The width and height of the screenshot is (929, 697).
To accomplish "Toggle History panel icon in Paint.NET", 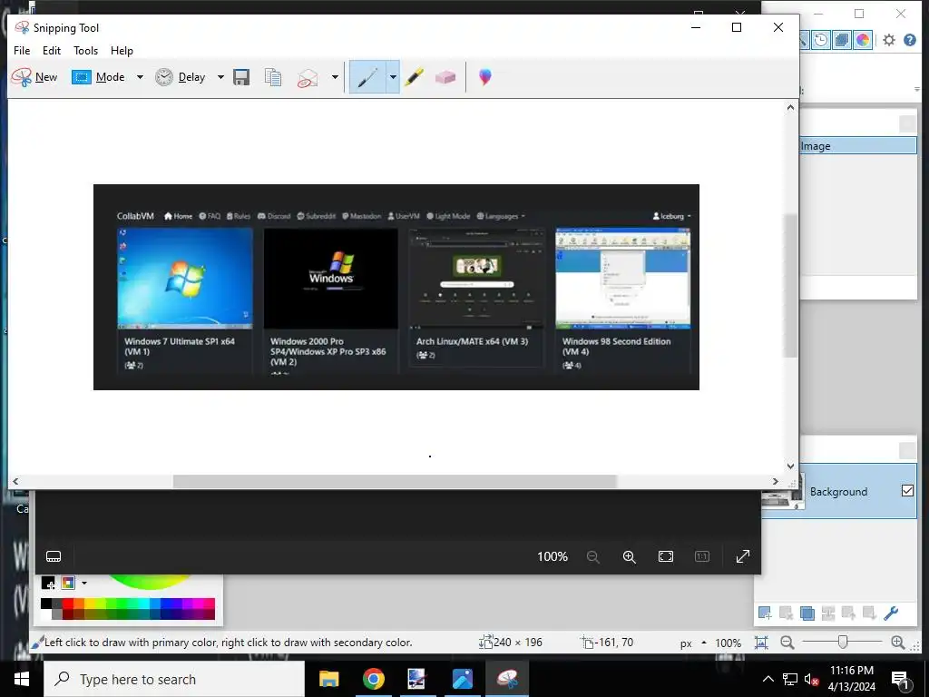I will coord(820,40).
